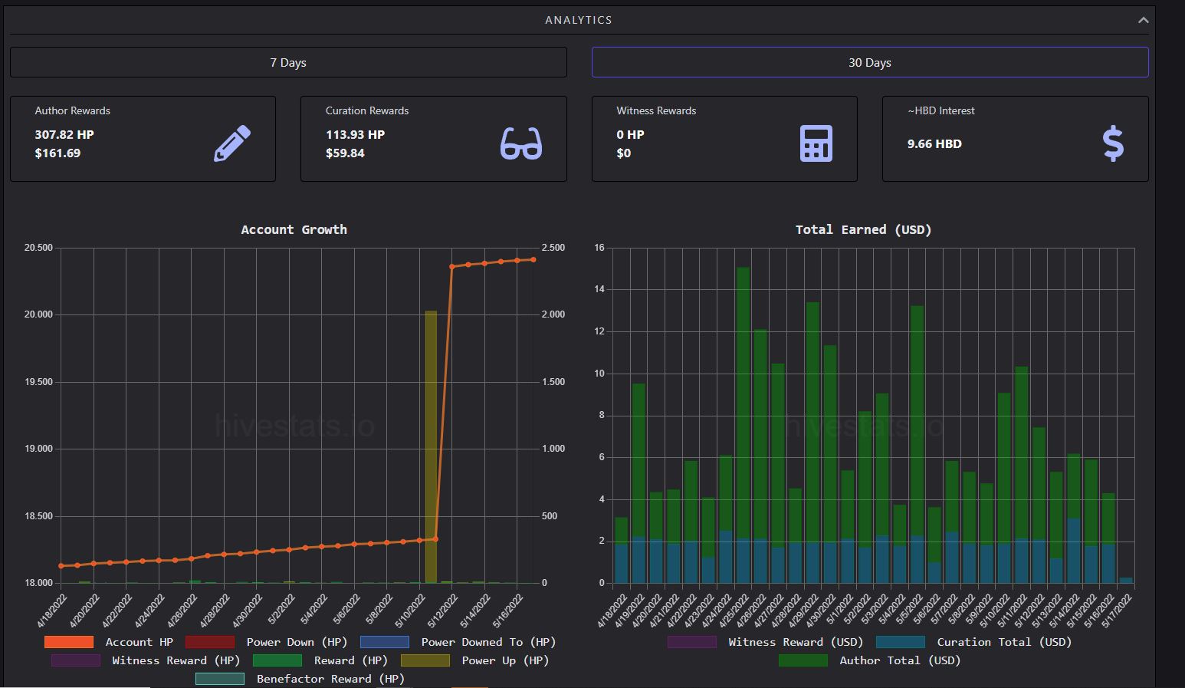Click the 4/29/2022 earnings bar
The height and width of the screenshot is (688, 1185).
pos(812,443)
